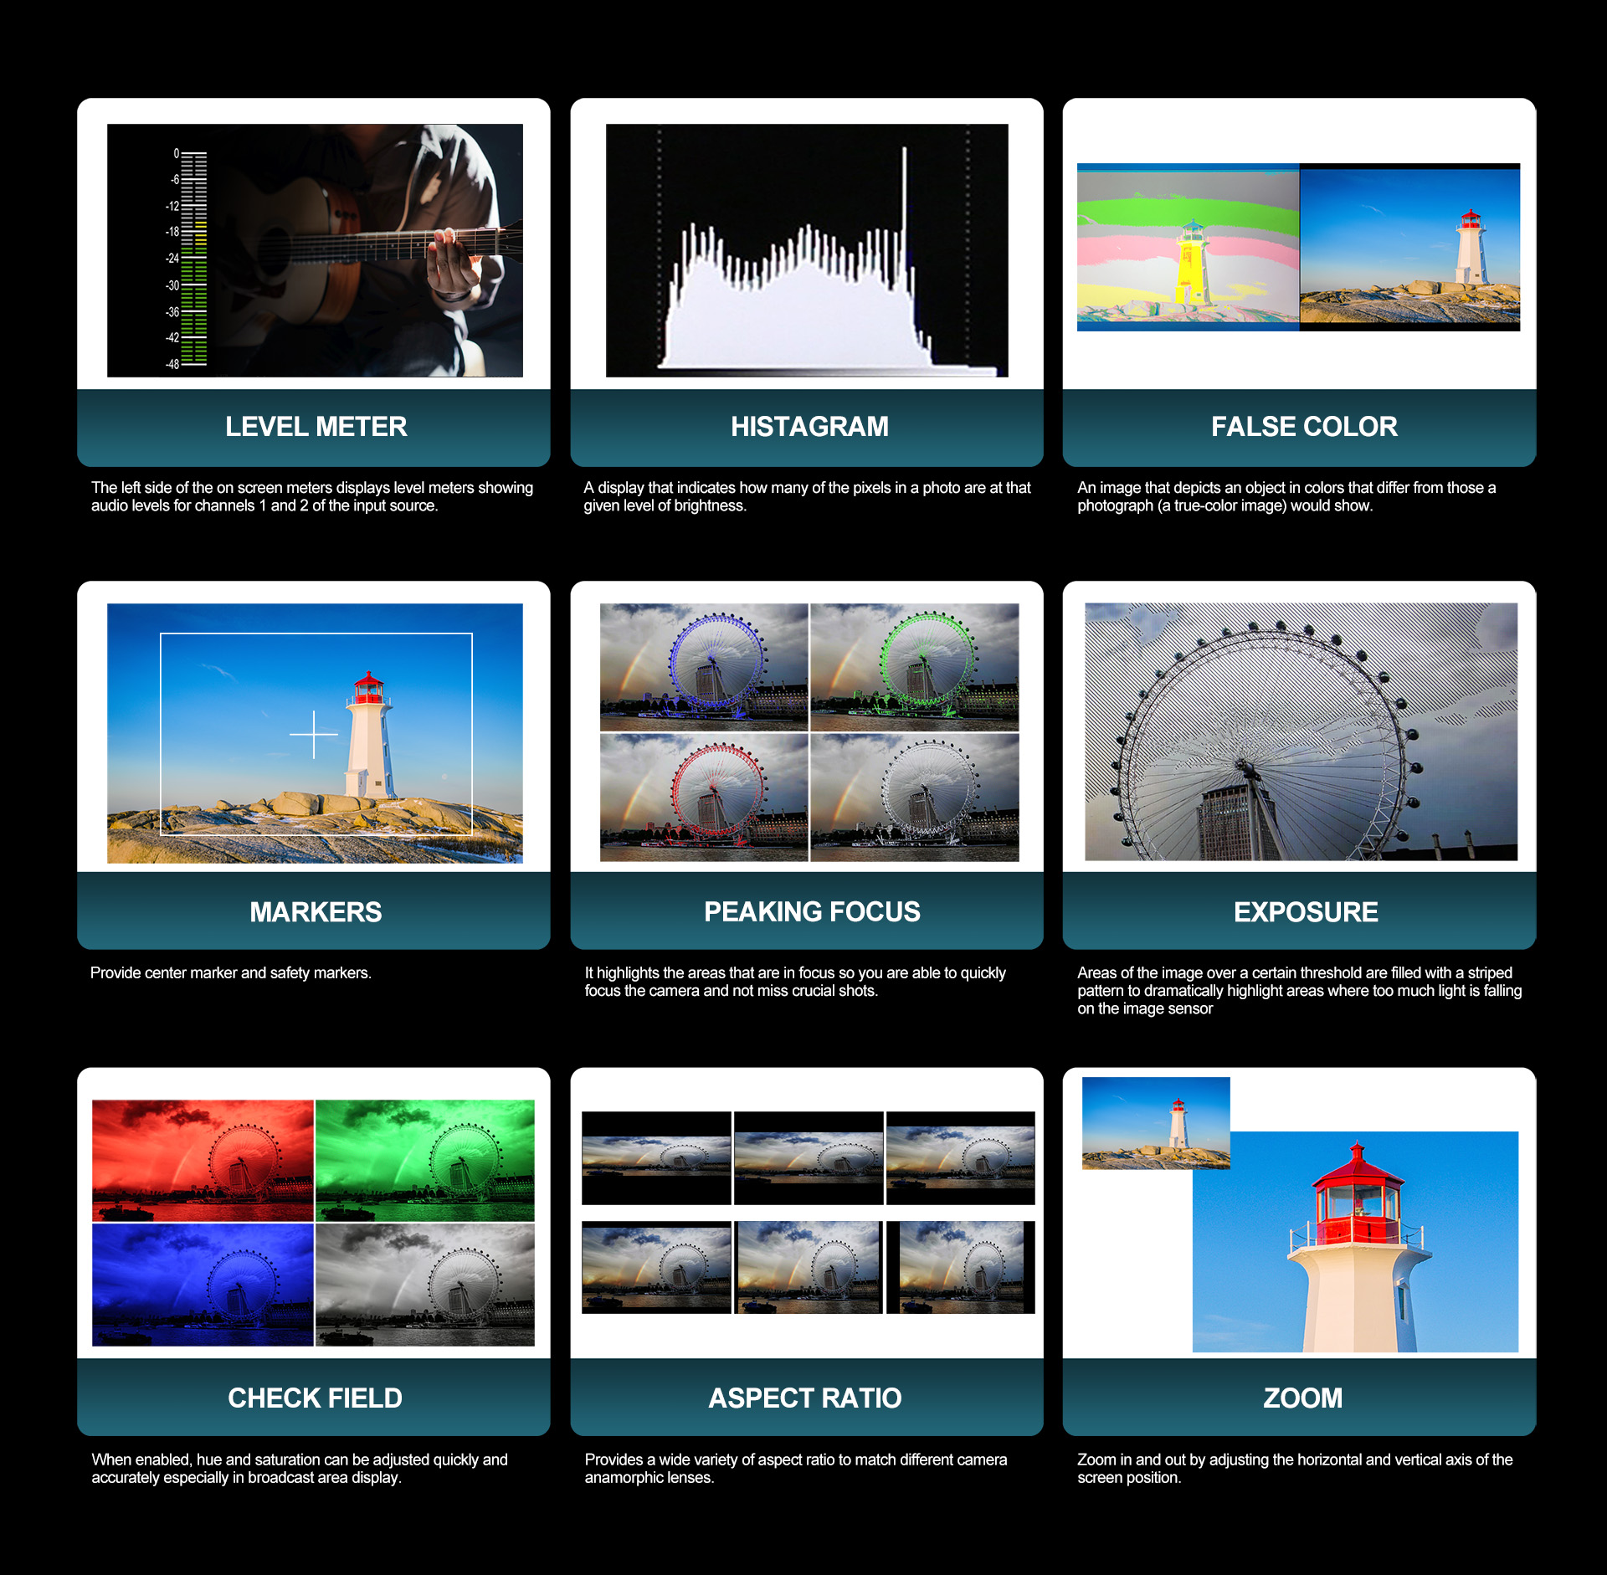
Task: Click the ASPECT RATIO banner
Action: coord(805,1398)
